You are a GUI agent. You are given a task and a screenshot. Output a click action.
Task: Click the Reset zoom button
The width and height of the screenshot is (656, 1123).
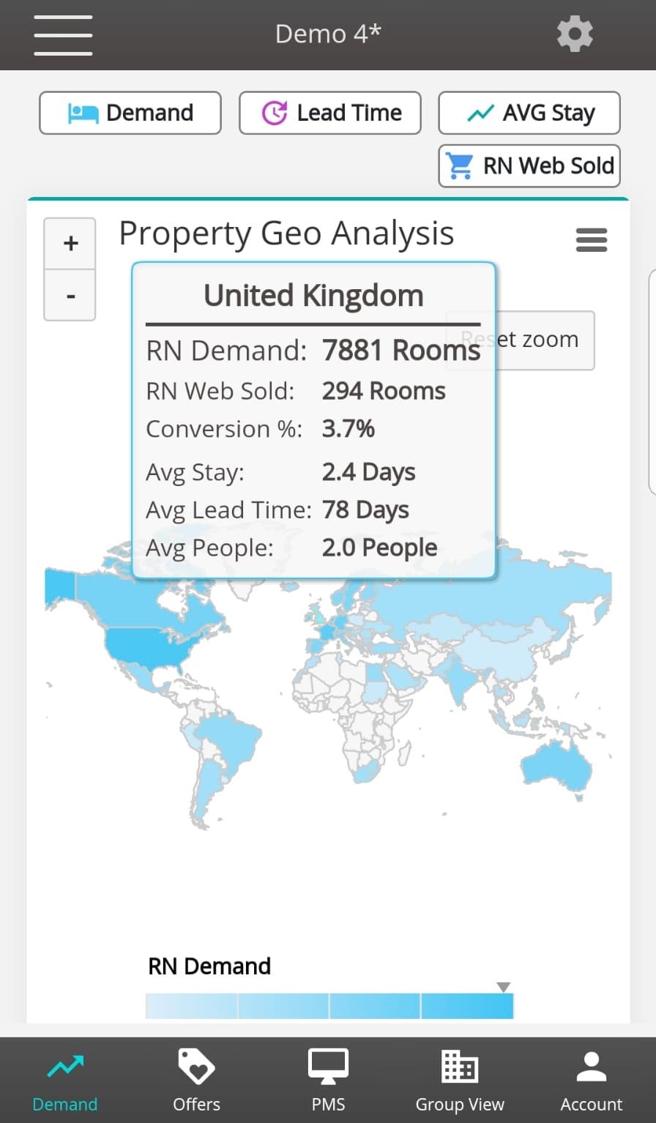pyautogui.click(x=545, y=340)
